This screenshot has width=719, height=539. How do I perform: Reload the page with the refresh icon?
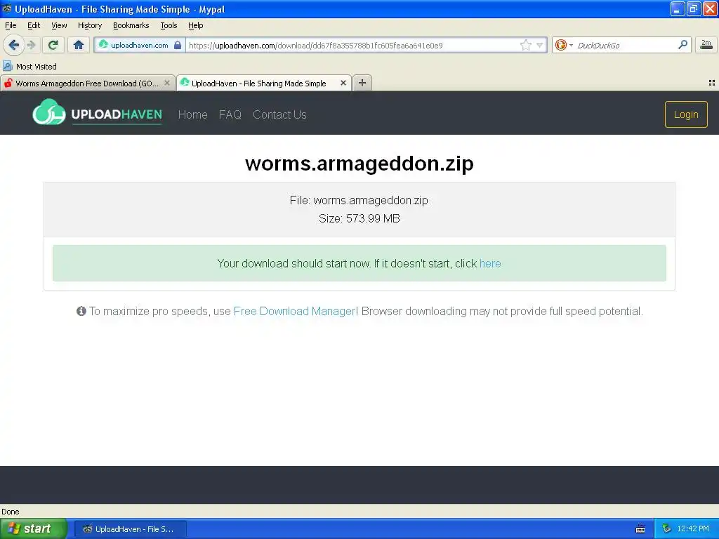53,45
